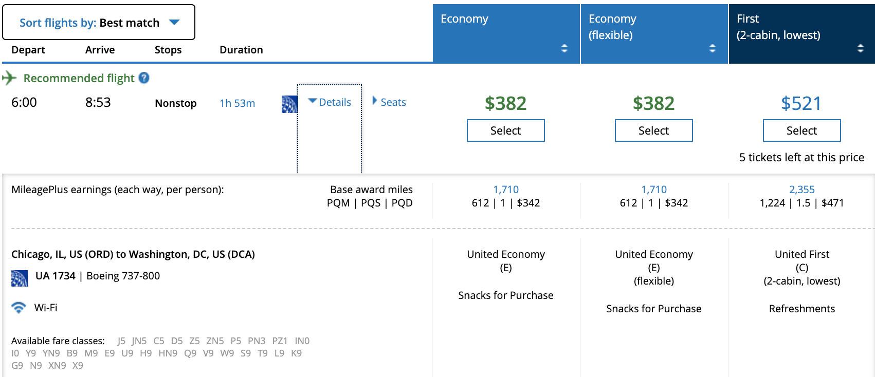
Task: Sort by Economy (flexible) column arrows
Action: tap(712, 48)
